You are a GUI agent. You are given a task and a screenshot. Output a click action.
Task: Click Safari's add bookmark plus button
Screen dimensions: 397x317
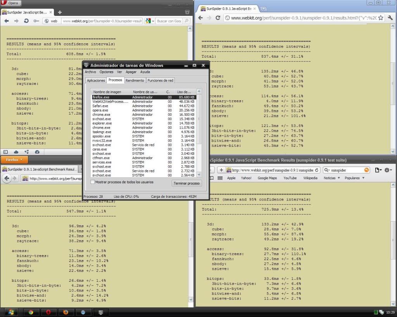pos(221,170)
